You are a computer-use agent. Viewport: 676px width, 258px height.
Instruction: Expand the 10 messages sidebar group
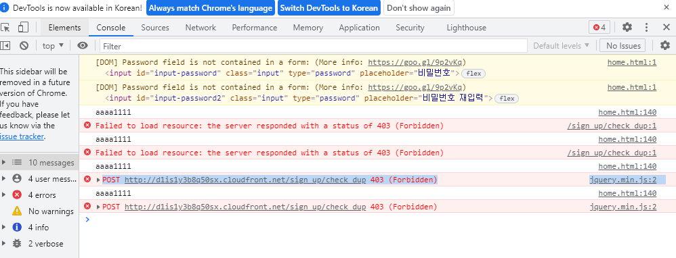coord(4,163)
